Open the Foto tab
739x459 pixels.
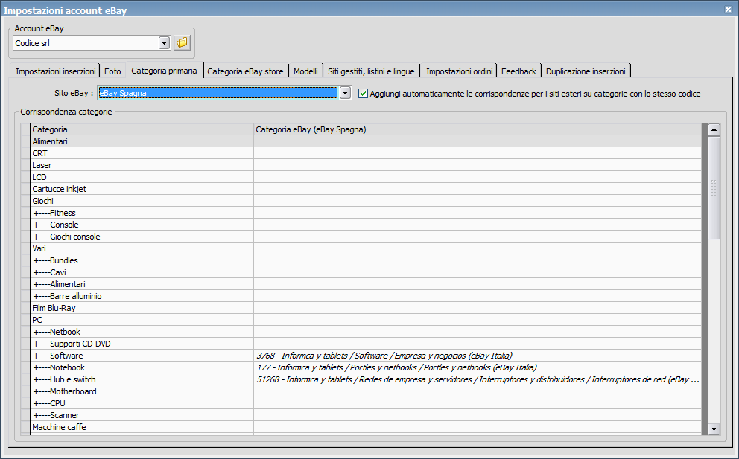click(x=112, y=71)
